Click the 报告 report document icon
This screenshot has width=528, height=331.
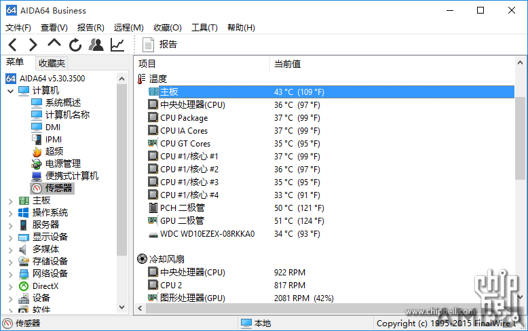(x=148, y=45)
